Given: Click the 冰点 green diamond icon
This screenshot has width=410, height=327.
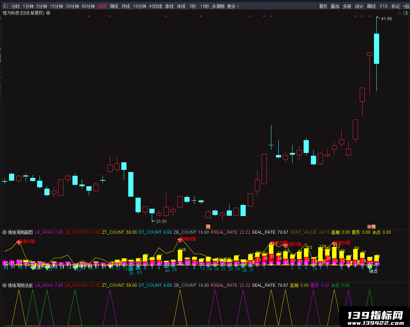Looking at the screenshot, I should click(369, 267).
